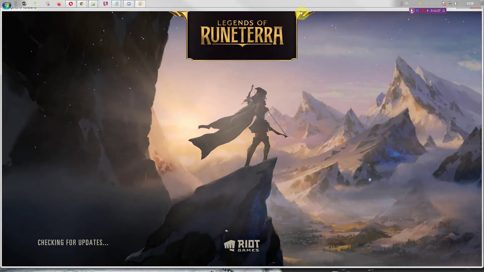Click the recorder camera icon in purple bar

(412, 11)
